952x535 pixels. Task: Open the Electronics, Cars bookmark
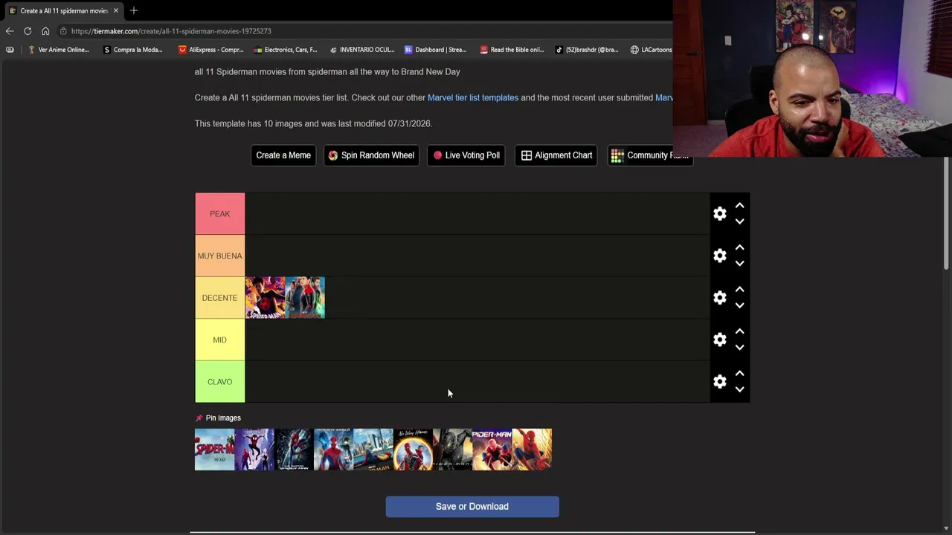pos(286,50)
